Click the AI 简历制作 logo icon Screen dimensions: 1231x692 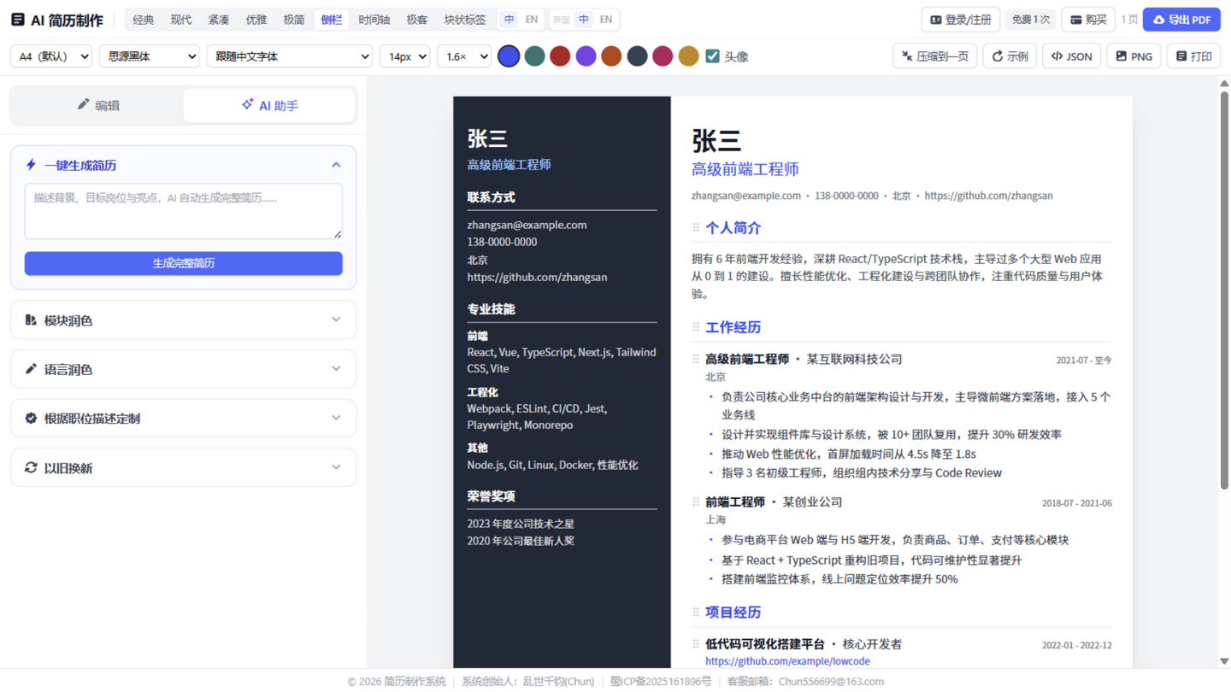click(x=17, y=20)
